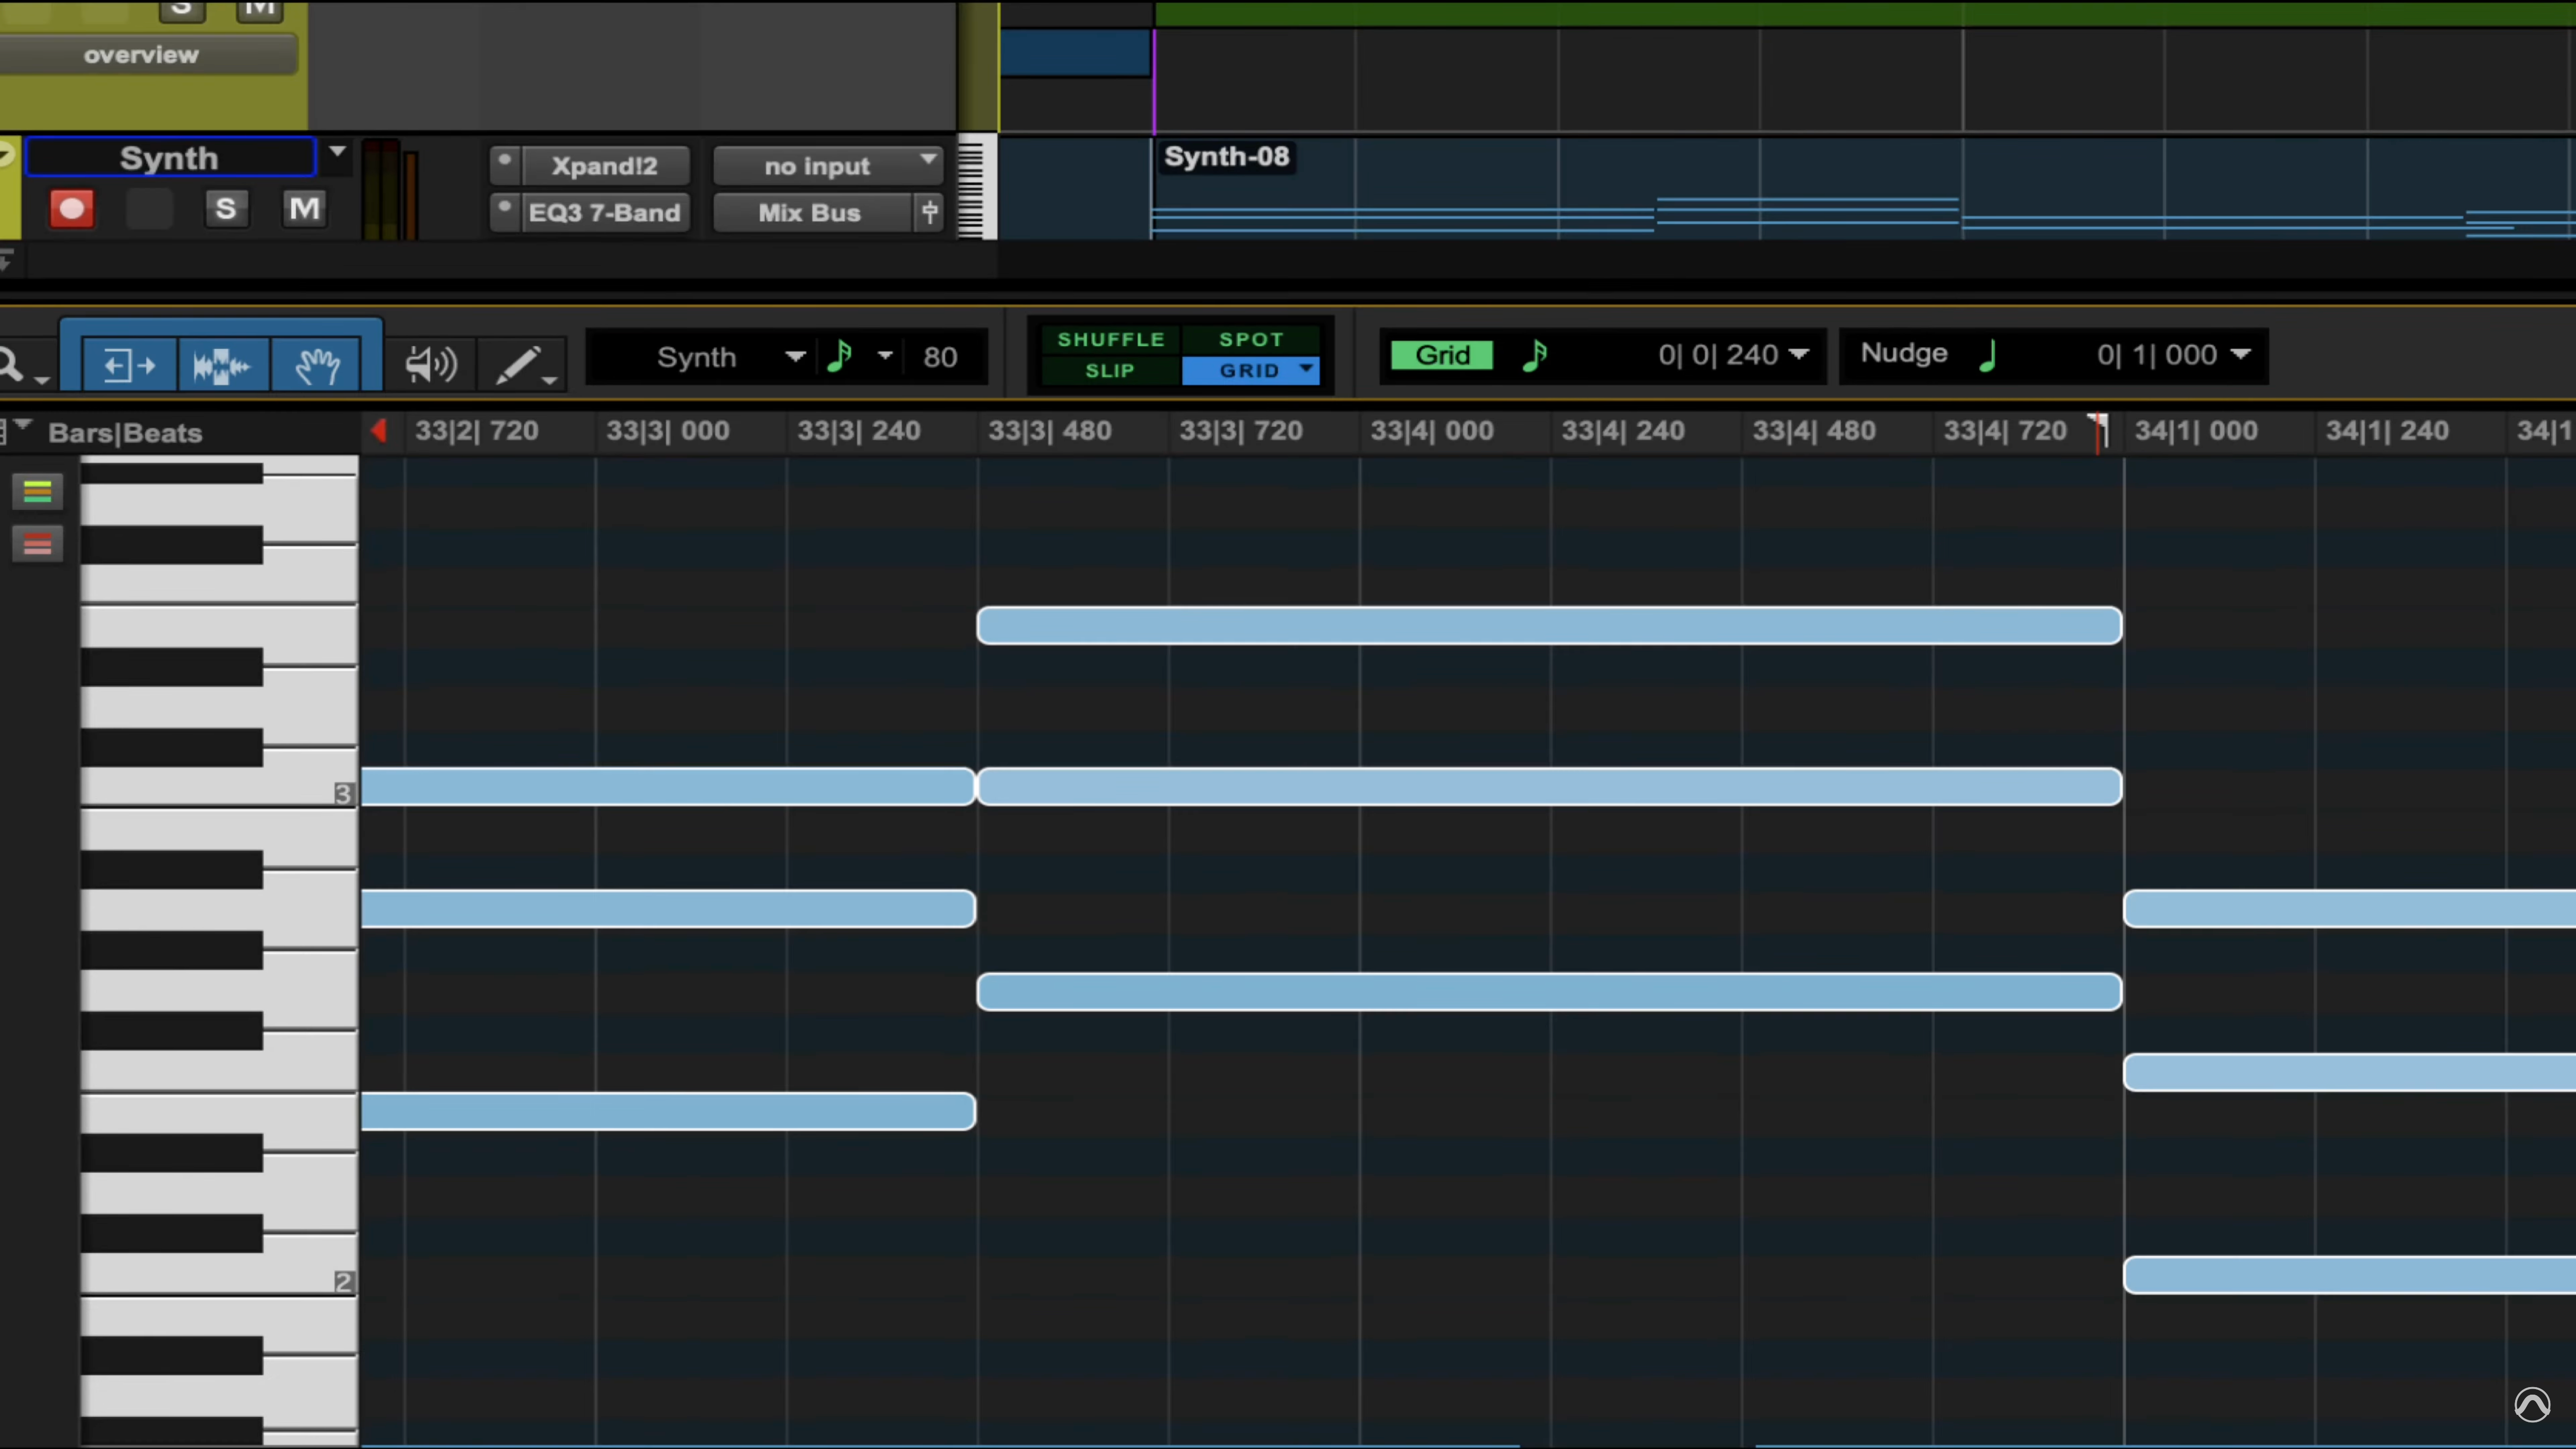Click the lowest MIDI note starting at 34|1|000
Image resolution: width=2576 pixels, height=1449 pixels.
(x=2350, y=1275)
